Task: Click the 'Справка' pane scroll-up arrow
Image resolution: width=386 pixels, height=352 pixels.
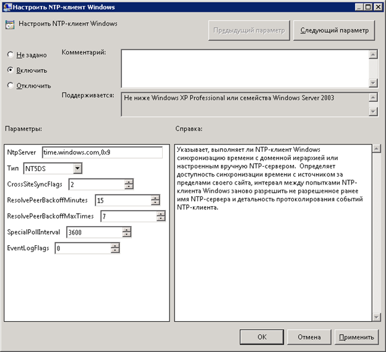Action: [x=377, y=149]
